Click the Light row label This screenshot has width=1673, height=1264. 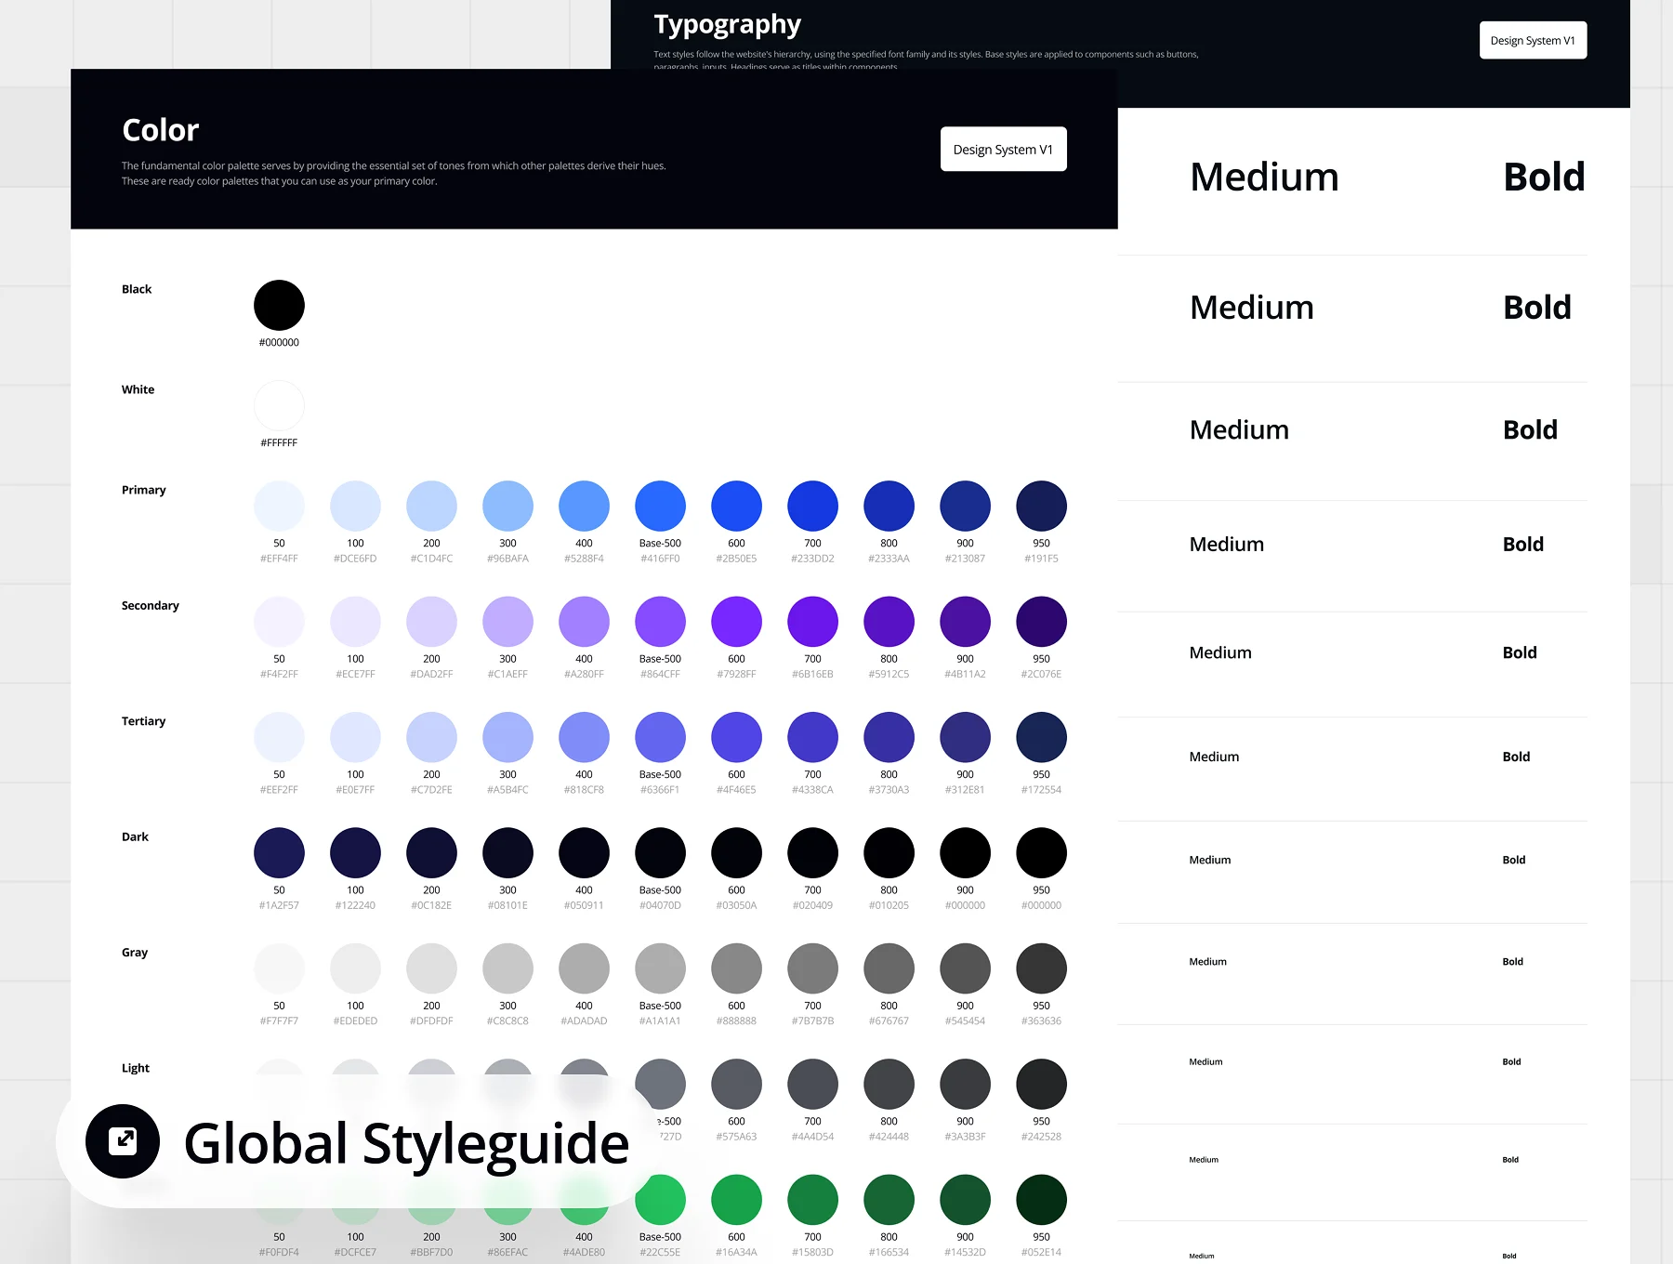[135, 1068]
